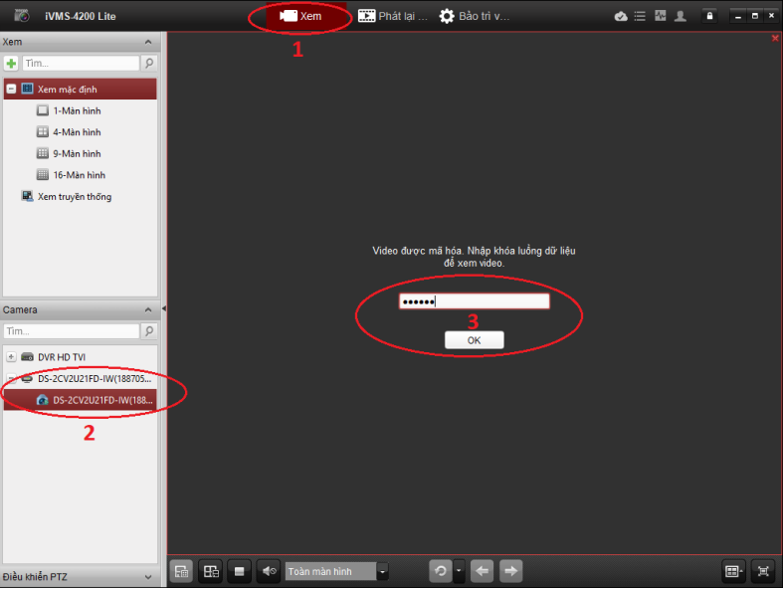The height and width of the screenshot is (589, 783).
Task: Toggle the audio speaker button
Action: pos(269,571)
